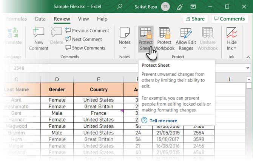Open the Data tab
Image resolution: width=253 pixels, height=161 pixels.
tap(40, 19)
